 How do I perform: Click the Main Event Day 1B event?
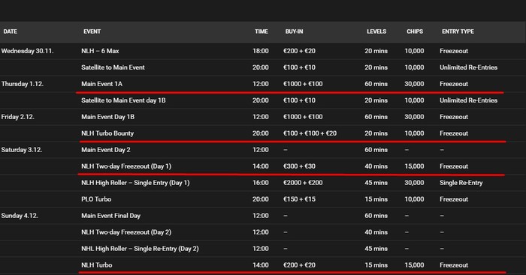[107, 117]
